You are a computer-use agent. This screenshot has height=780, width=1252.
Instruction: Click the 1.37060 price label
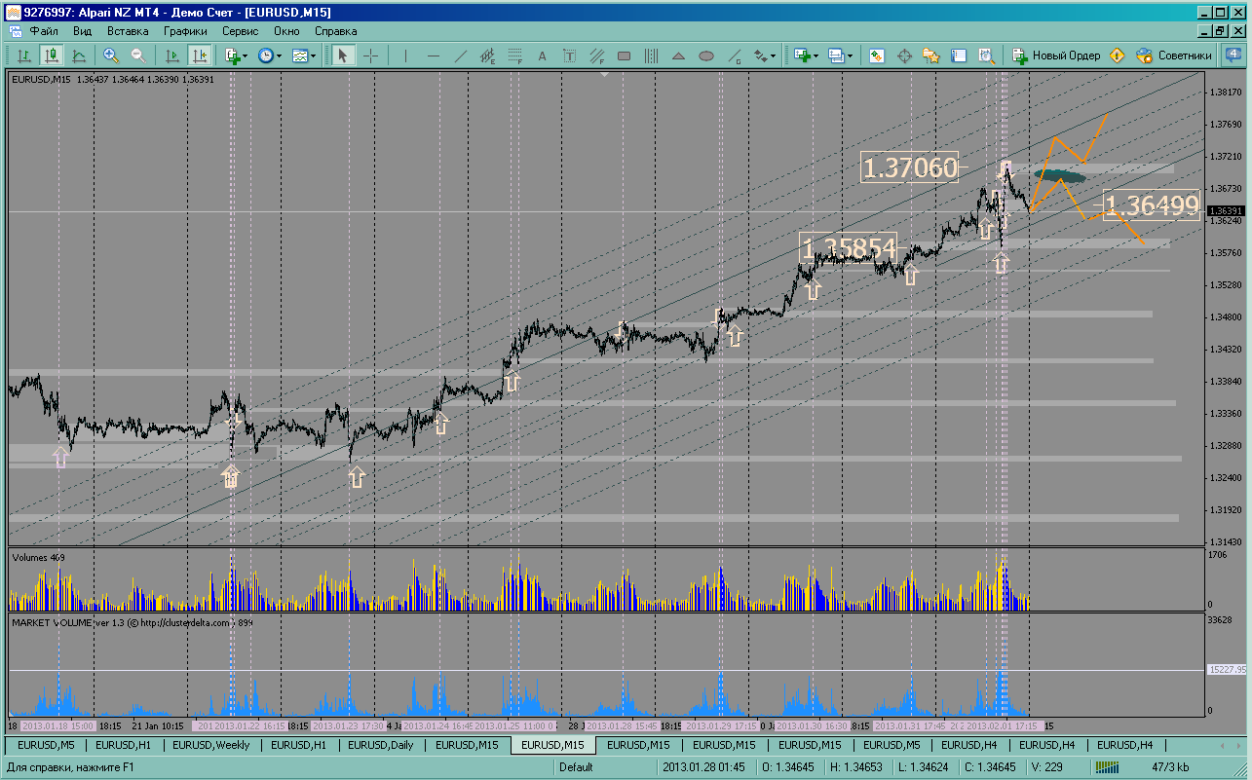click(x=910, y=168)
